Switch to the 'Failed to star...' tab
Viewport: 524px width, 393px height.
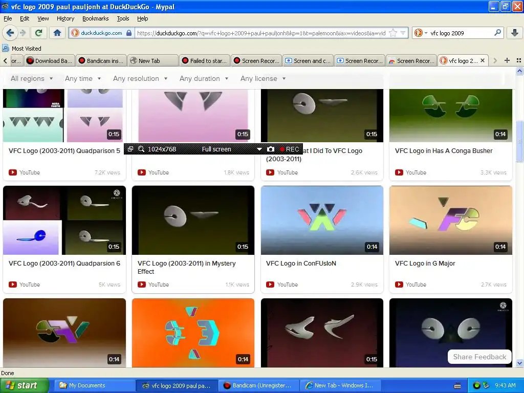coord(205,60)
